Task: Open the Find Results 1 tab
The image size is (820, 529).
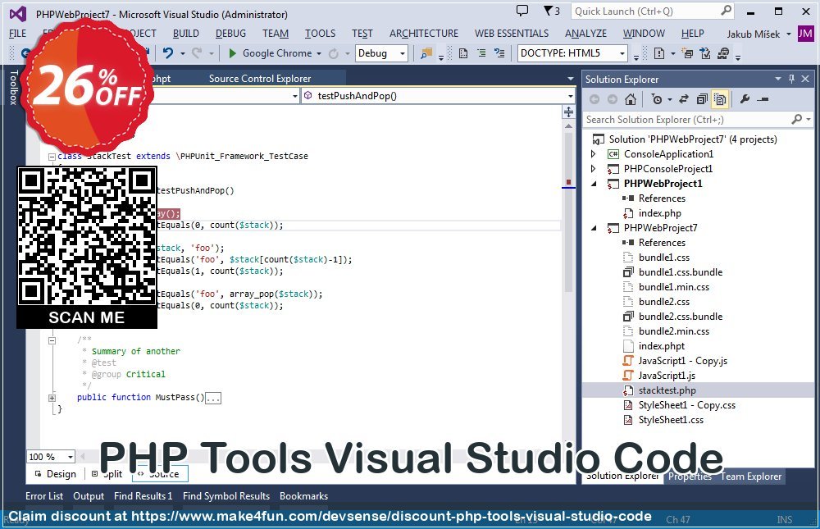Action: (143, 496)
